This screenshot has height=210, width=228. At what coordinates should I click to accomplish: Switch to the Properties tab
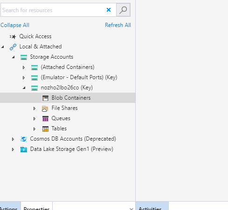tap(37, 206)
